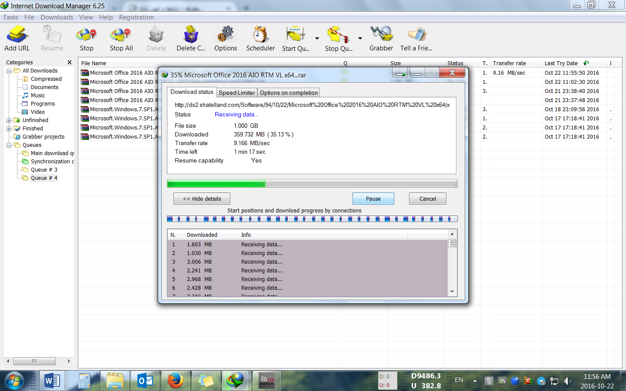Click the left arrow of categories scrollbar
Screen dimensions: 626x391
(8, 361)
